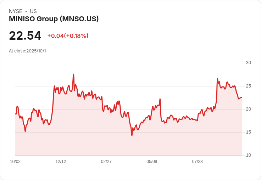The image size is (261, 180).
Task: Click the chart's highest peak above 25
Action: pyautogui.click(x=73, y=74)
